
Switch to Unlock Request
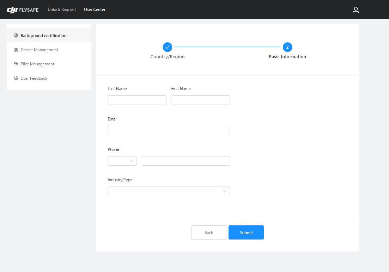click(62, 10)
